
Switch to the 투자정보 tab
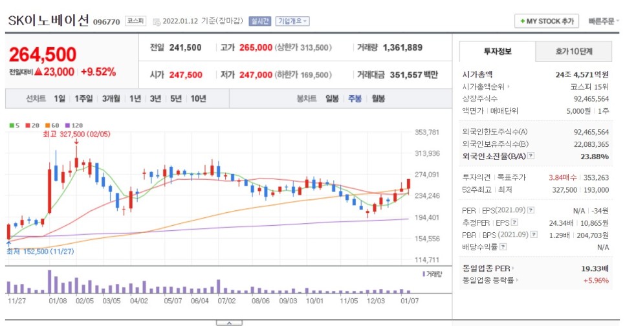498,51
